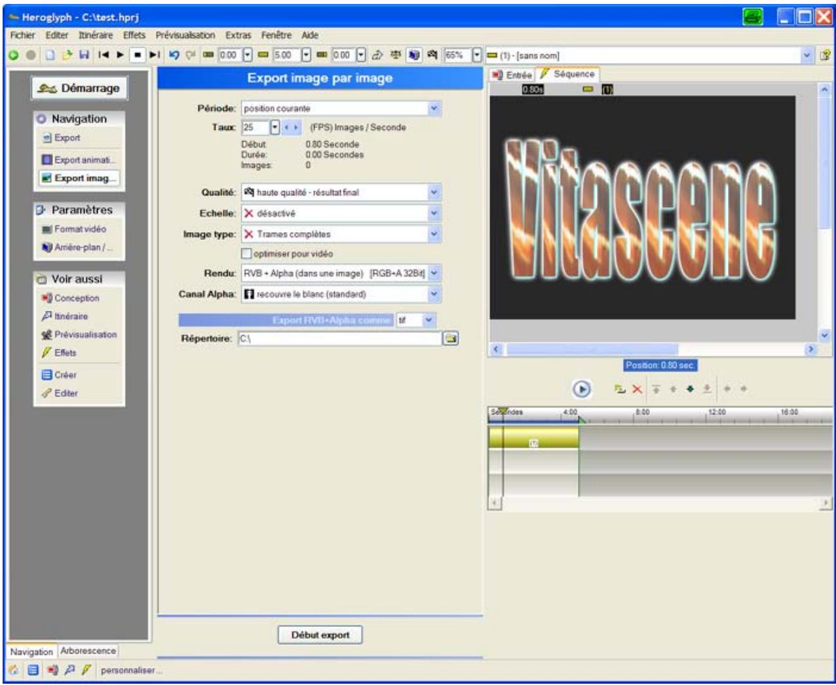Open the 65% zoom dropdown in the toolbar
This screenshot has height=685, width=836.
click(477, 56)
